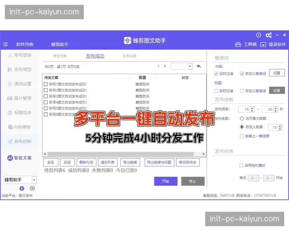Check the 账号3图文自动发布成功 row checkbox

pyautogui.click(x=46, y=96)
